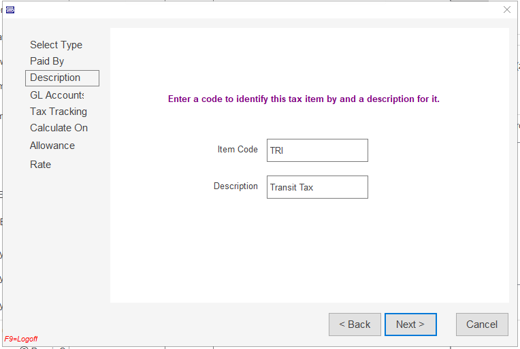
Task: Jump to the GL Accounts step
Action: 57,95
